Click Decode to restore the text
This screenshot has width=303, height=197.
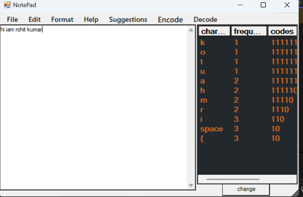pyautogui.click(x=205, y=19)
